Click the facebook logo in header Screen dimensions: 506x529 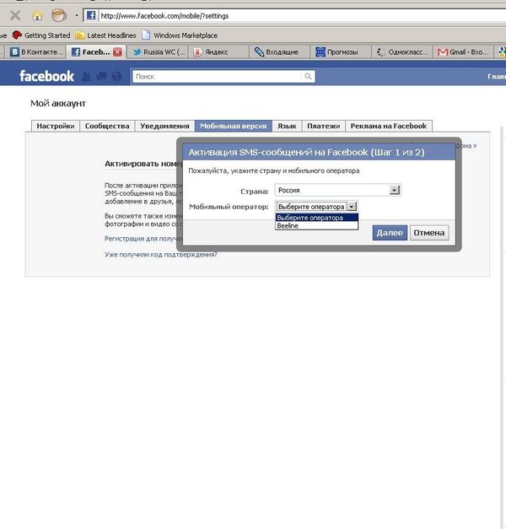[x=46, y=76]
